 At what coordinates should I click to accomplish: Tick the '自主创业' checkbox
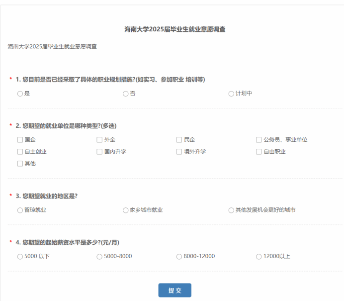click(20, 152)
